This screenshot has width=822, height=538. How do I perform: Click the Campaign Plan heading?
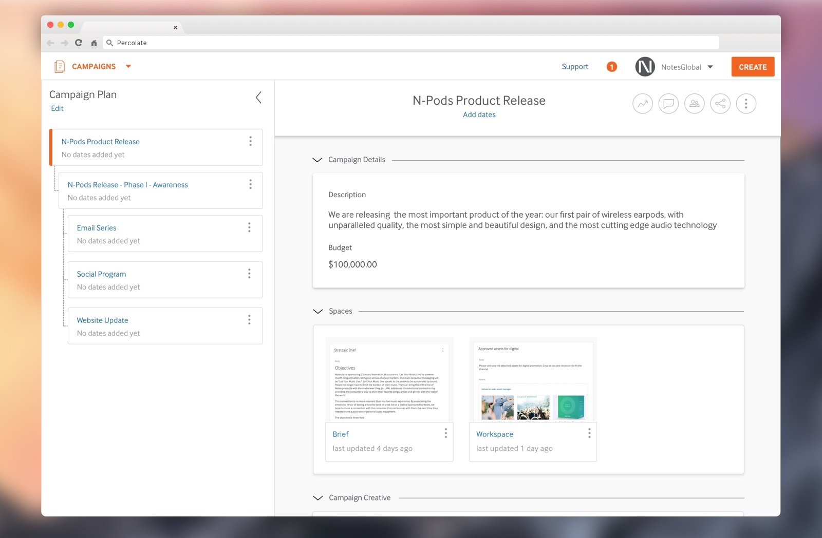point(83,94)
